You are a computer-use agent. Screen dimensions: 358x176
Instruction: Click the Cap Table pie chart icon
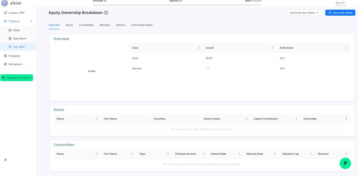10,47
